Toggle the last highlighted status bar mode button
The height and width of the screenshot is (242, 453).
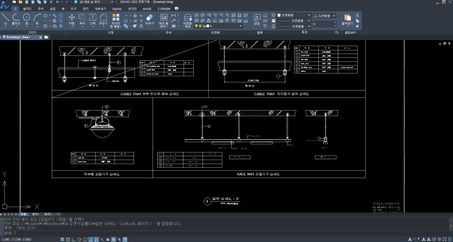125,240
